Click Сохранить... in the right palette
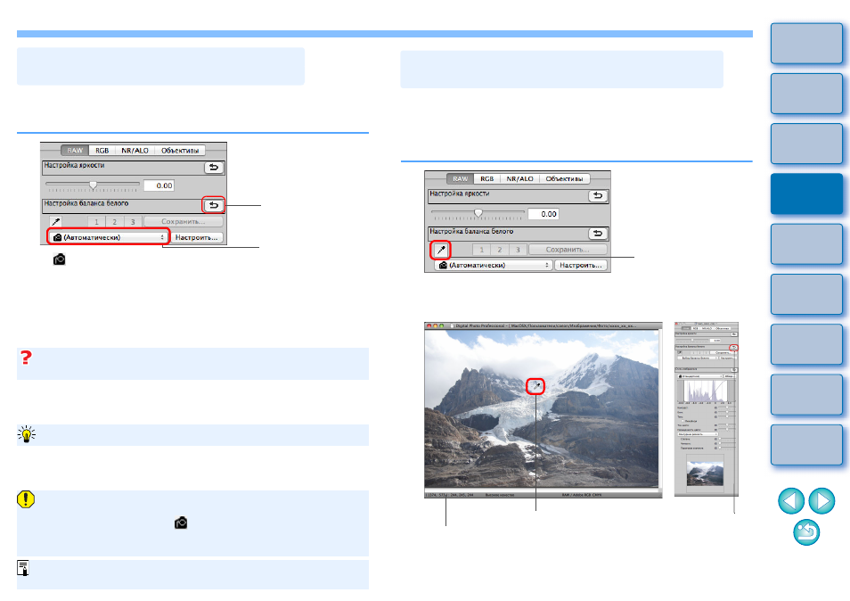 pos(568,250)
